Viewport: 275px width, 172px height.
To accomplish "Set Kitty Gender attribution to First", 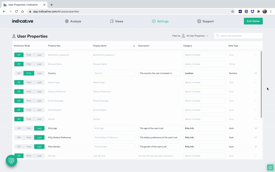I will pos(29,147).
